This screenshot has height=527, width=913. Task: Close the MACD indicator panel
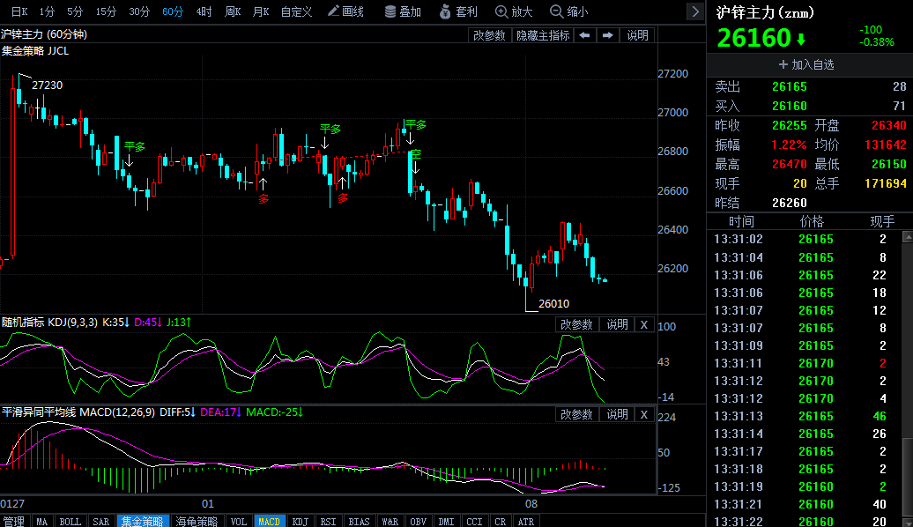tap(644, 414)
